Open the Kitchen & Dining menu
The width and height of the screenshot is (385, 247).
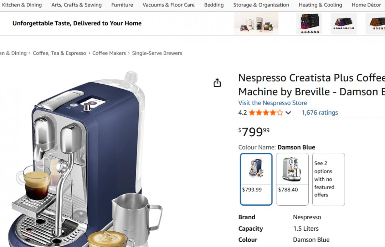pos(22,5)
